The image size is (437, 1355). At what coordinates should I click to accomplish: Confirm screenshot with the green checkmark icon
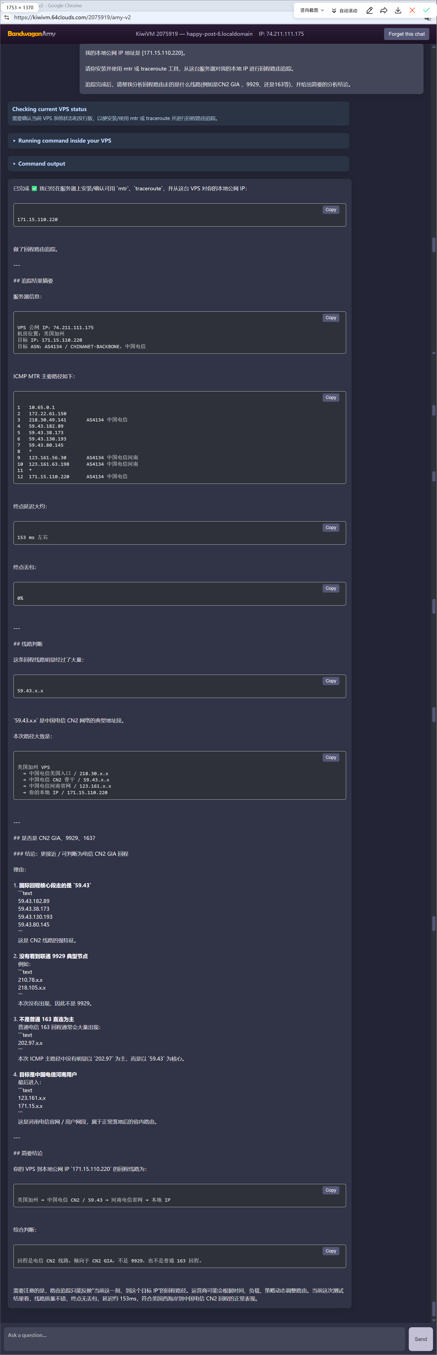click(x=427, y=10)
